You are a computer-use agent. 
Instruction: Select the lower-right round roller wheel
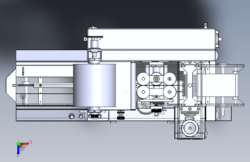coord(170,92)
